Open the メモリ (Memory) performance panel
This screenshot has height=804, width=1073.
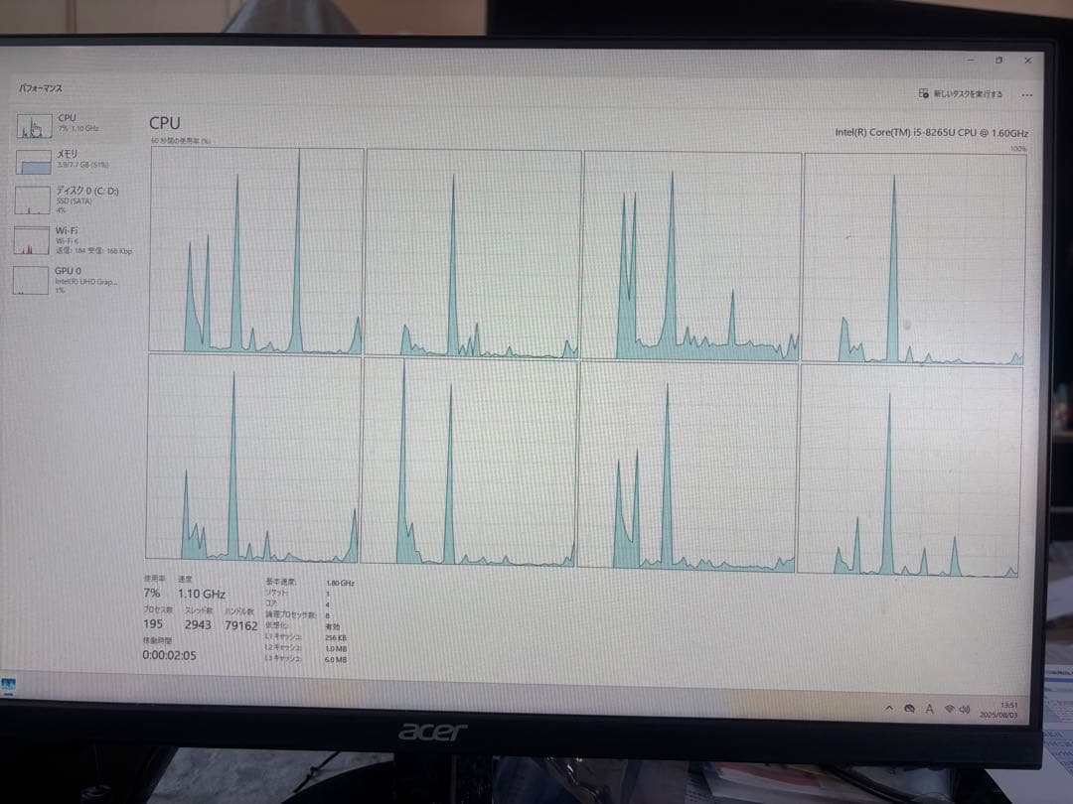70,159
